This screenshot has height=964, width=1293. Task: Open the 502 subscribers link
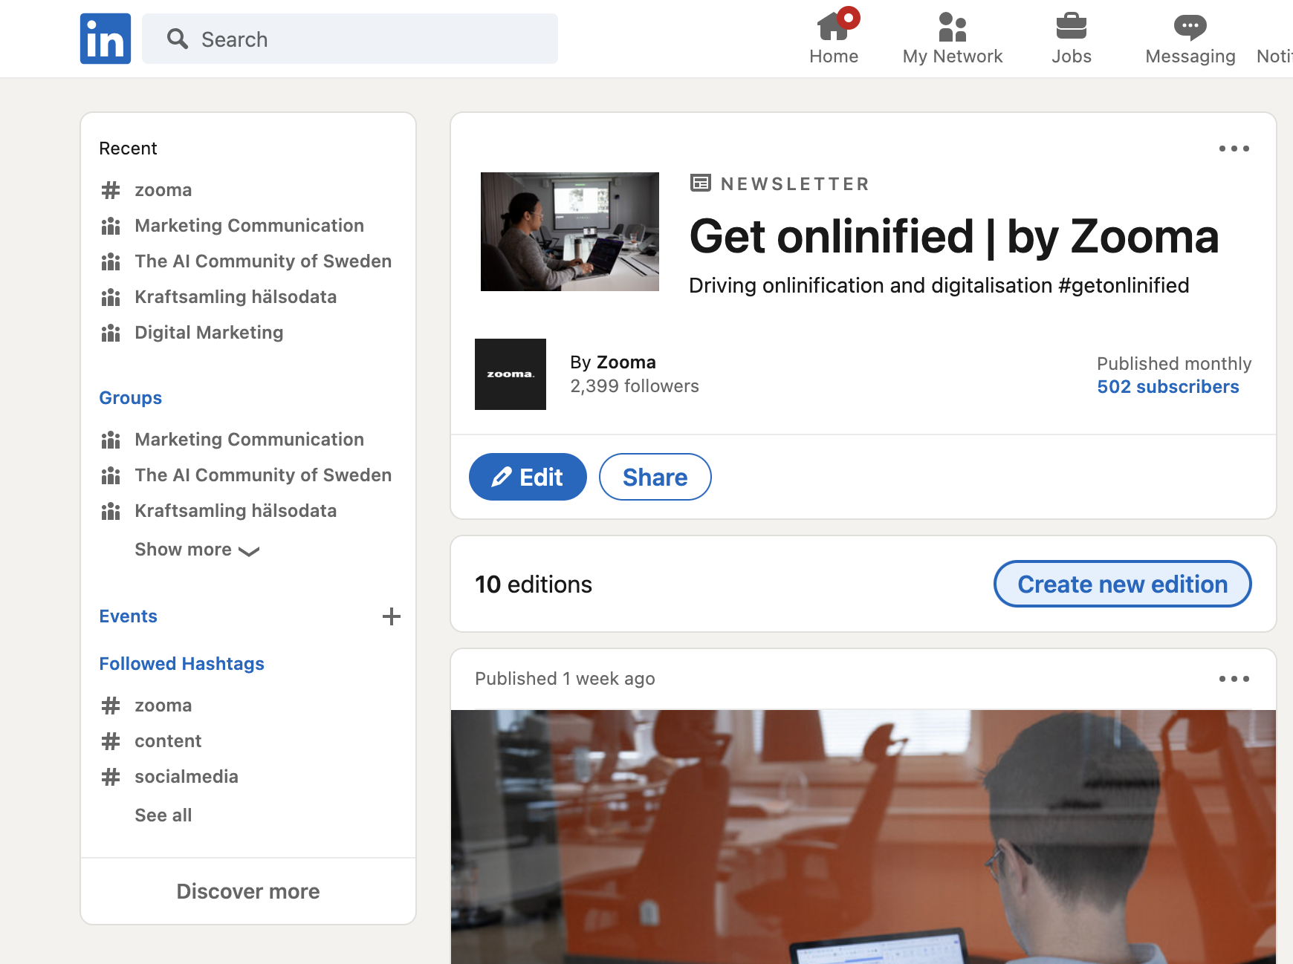click(1167, 386)
